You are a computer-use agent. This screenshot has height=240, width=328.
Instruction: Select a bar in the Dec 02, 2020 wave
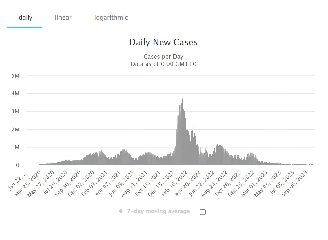pyautogui.click(x=93, y=157)
